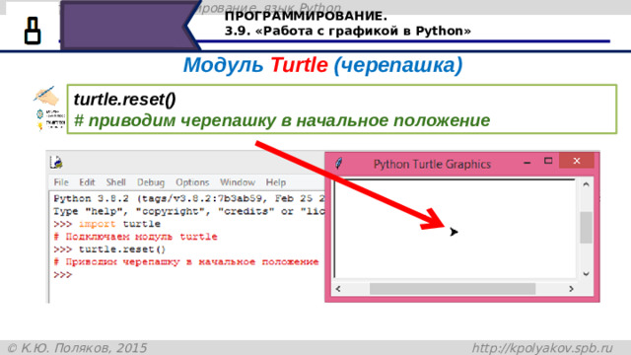The height and width of the screenshot is (355, 631).
Task: Click the '© К.Ю. Поляков, 2015' footer text
Action: 77,348
